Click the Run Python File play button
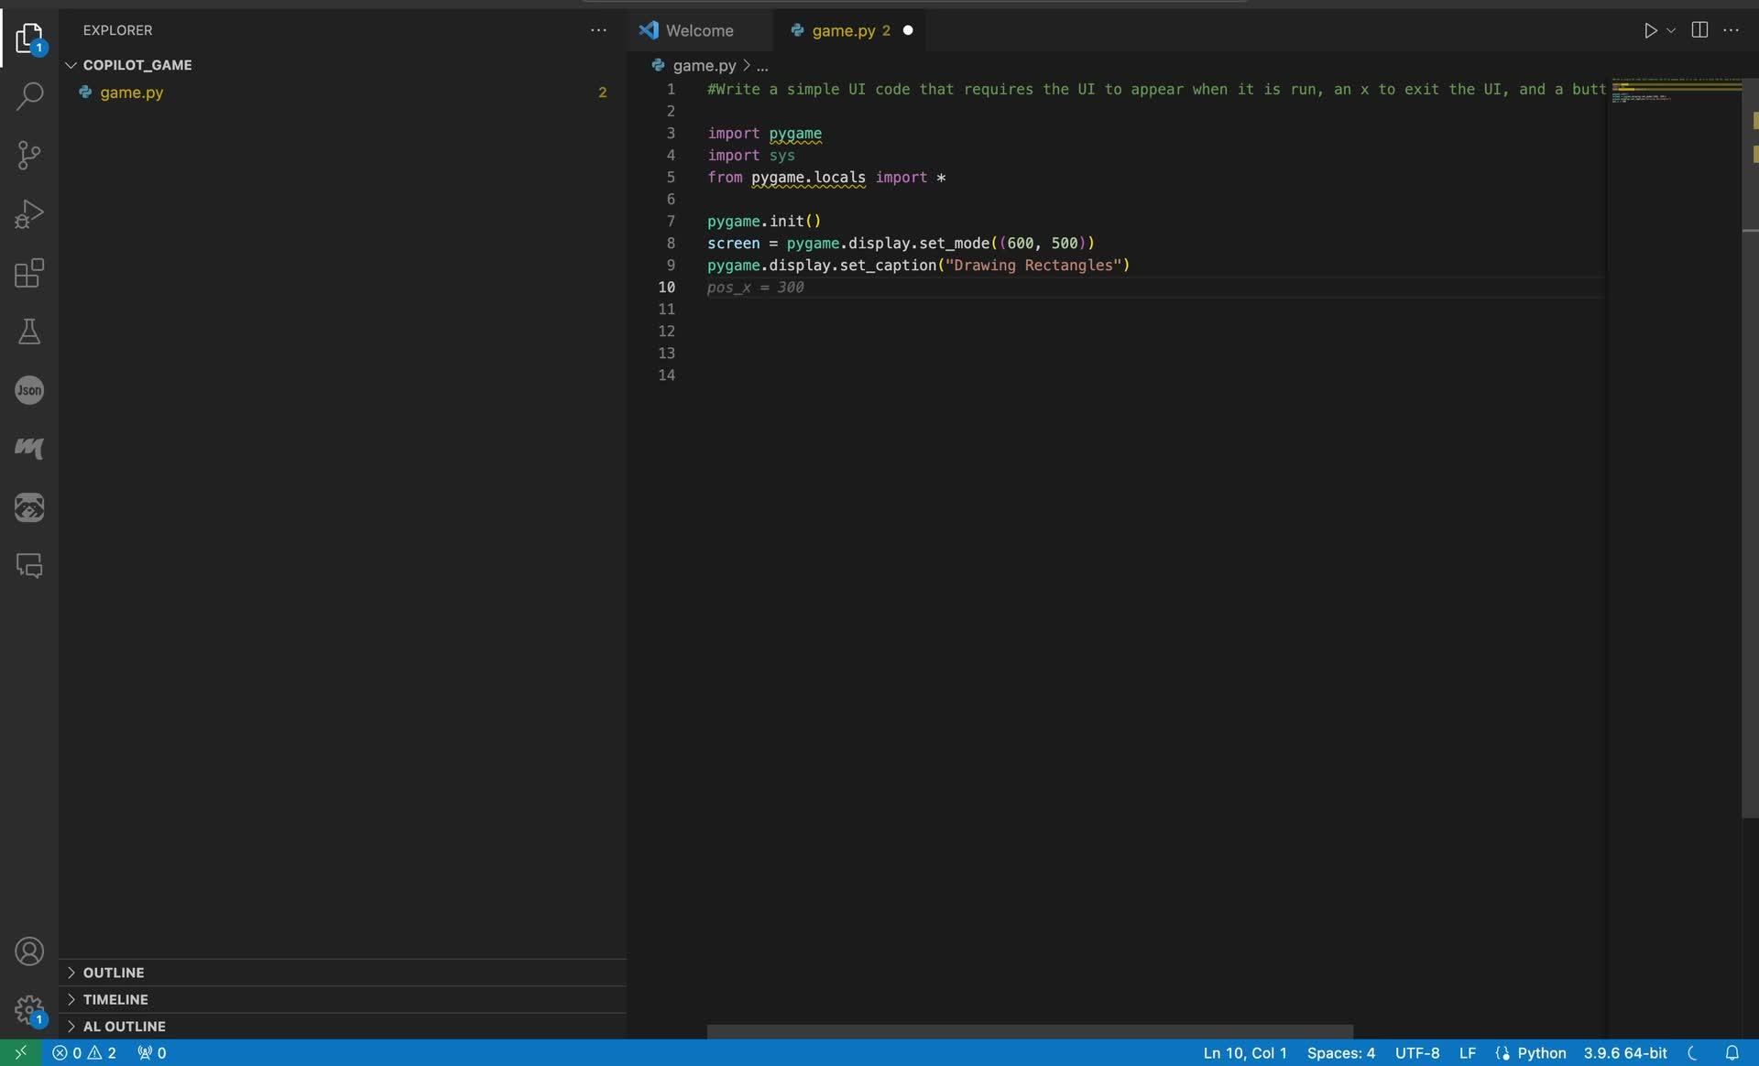 [1649, 30]
